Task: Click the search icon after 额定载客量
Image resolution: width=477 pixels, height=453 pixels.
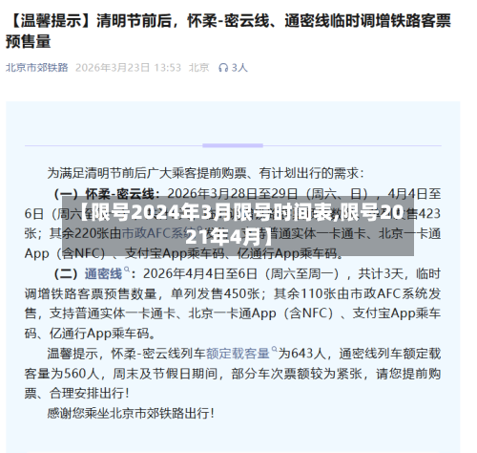Action: (274, 350)
